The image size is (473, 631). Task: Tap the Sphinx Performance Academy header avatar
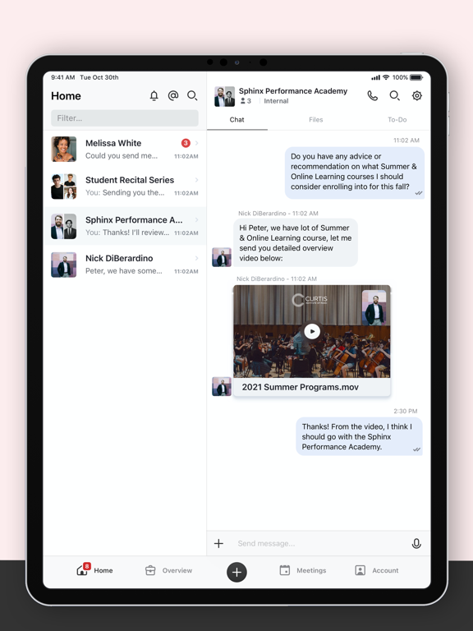[224, 96]
